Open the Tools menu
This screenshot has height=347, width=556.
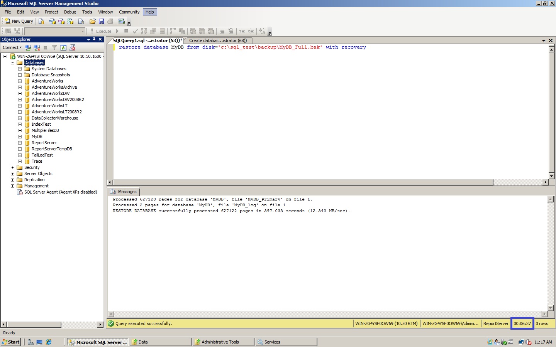[x=87, y=12]
